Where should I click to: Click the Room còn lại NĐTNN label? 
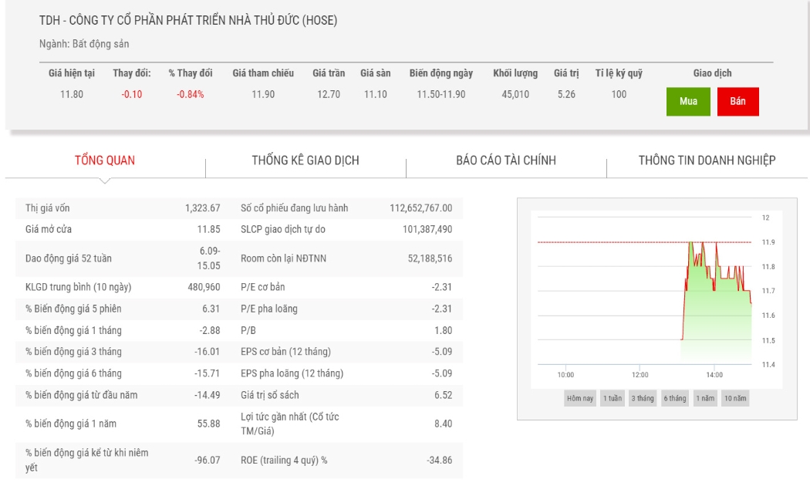point(283,258)
